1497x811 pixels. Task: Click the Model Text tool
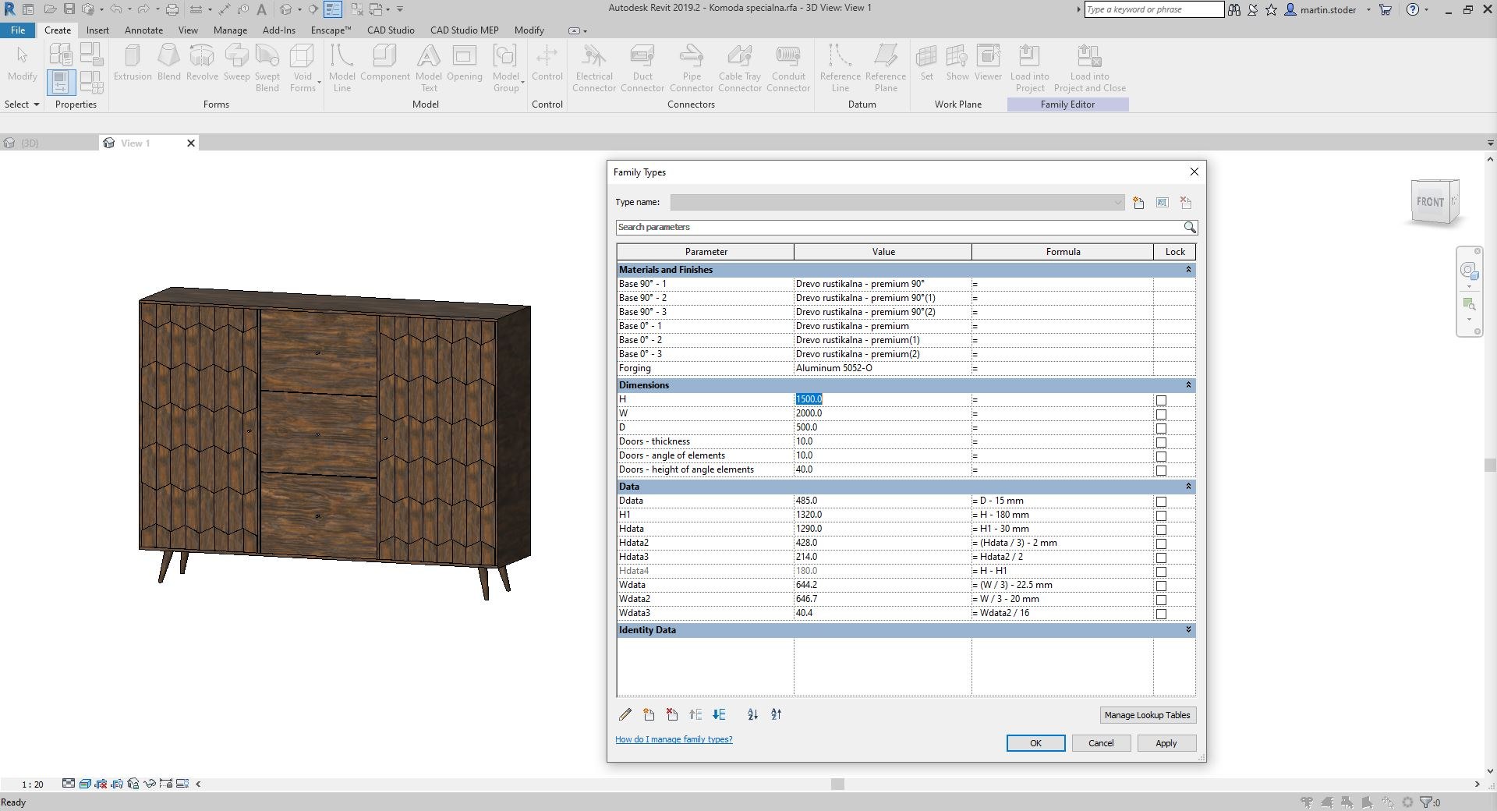point(429,68)
